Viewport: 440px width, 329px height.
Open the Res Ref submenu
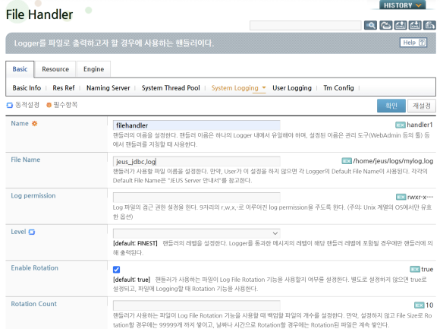tap(64, 88)
